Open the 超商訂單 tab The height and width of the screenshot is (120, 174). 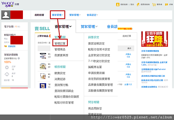click(127, 36)
